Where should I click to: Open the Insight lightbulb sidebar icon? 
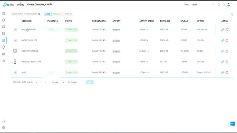4,47
